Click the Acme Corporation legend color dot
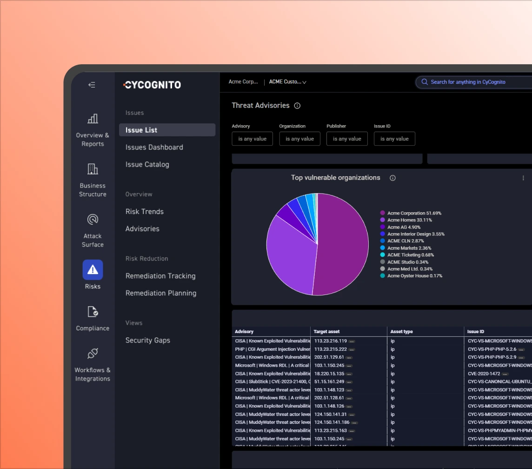The width and height of the screenshot is (532, 469). tap(382, 213)
